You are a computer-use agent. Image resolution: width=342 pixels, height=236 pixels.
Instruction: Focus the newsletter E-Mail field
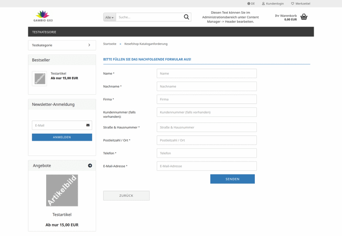click(x=62, y=125)
